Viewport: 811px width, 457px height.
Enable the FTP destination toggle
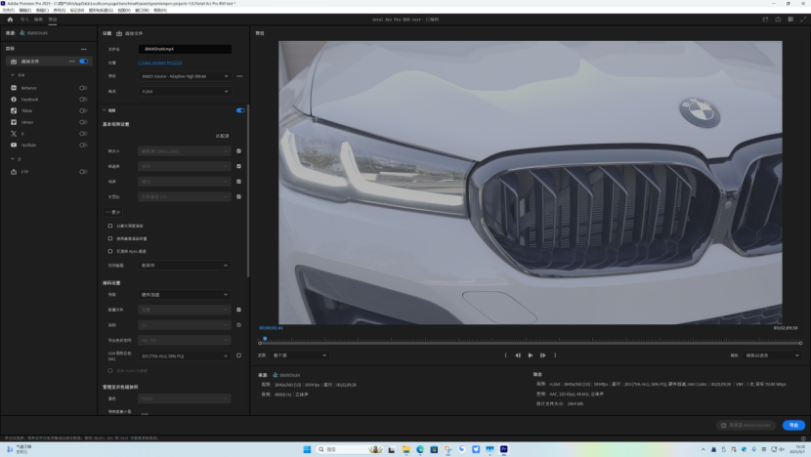click(x=83, y=172)
